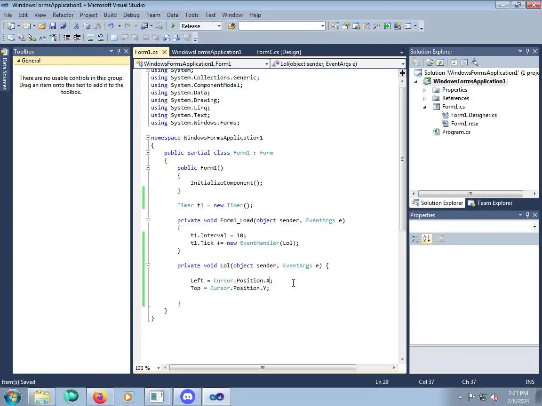
Task: Open the Refactor menu
Action: 63,15
